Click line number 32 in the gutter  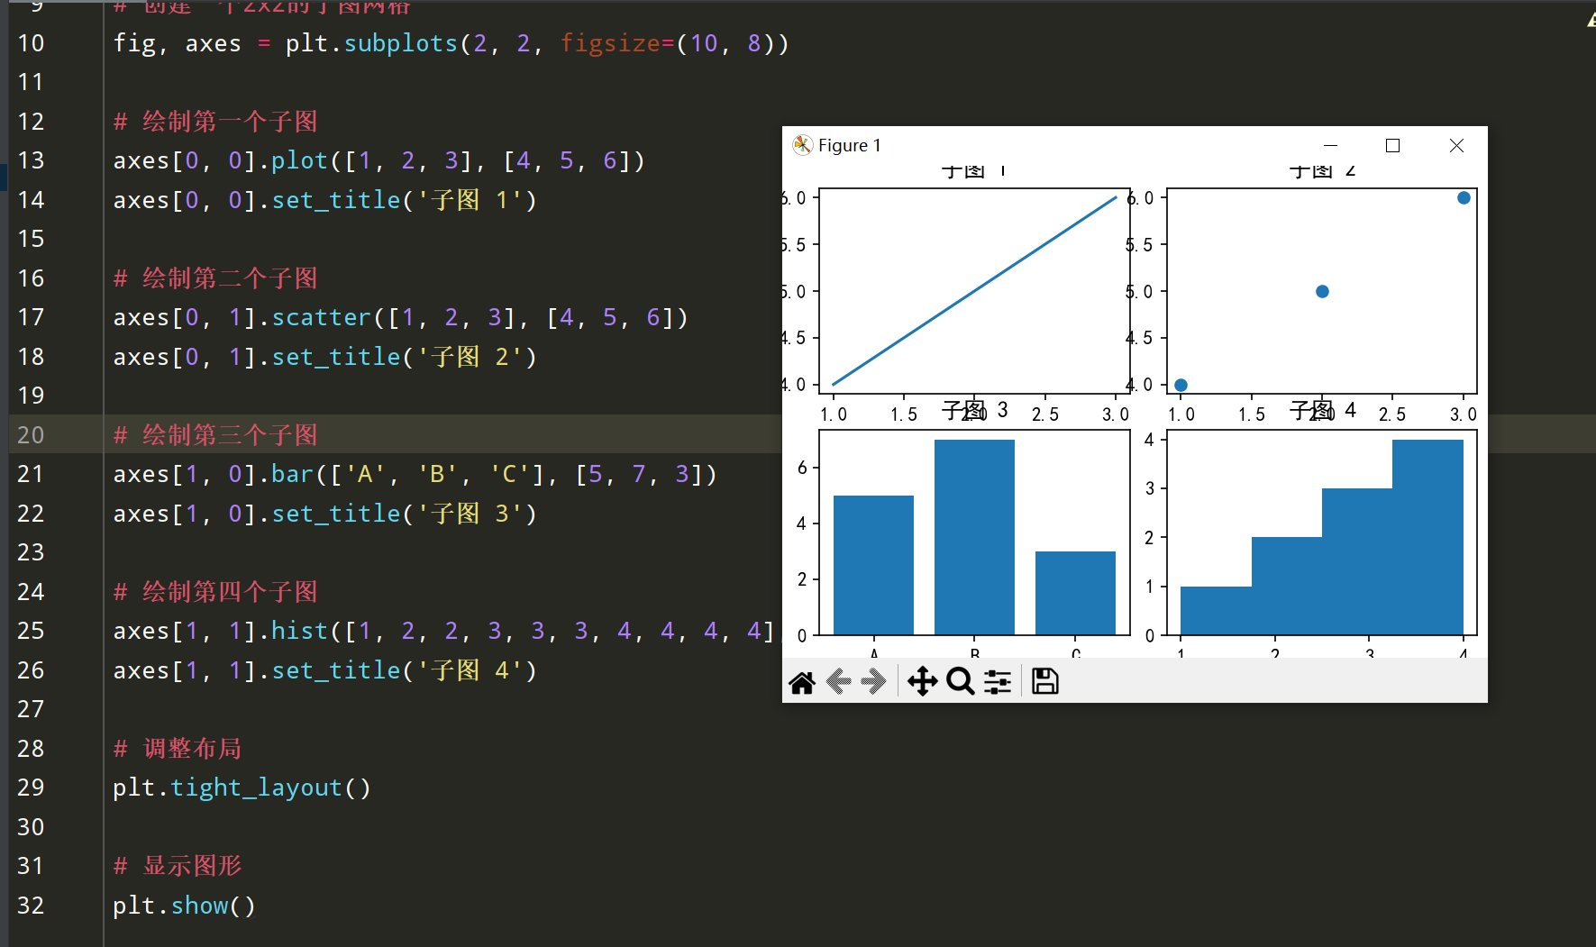[31, 906]
